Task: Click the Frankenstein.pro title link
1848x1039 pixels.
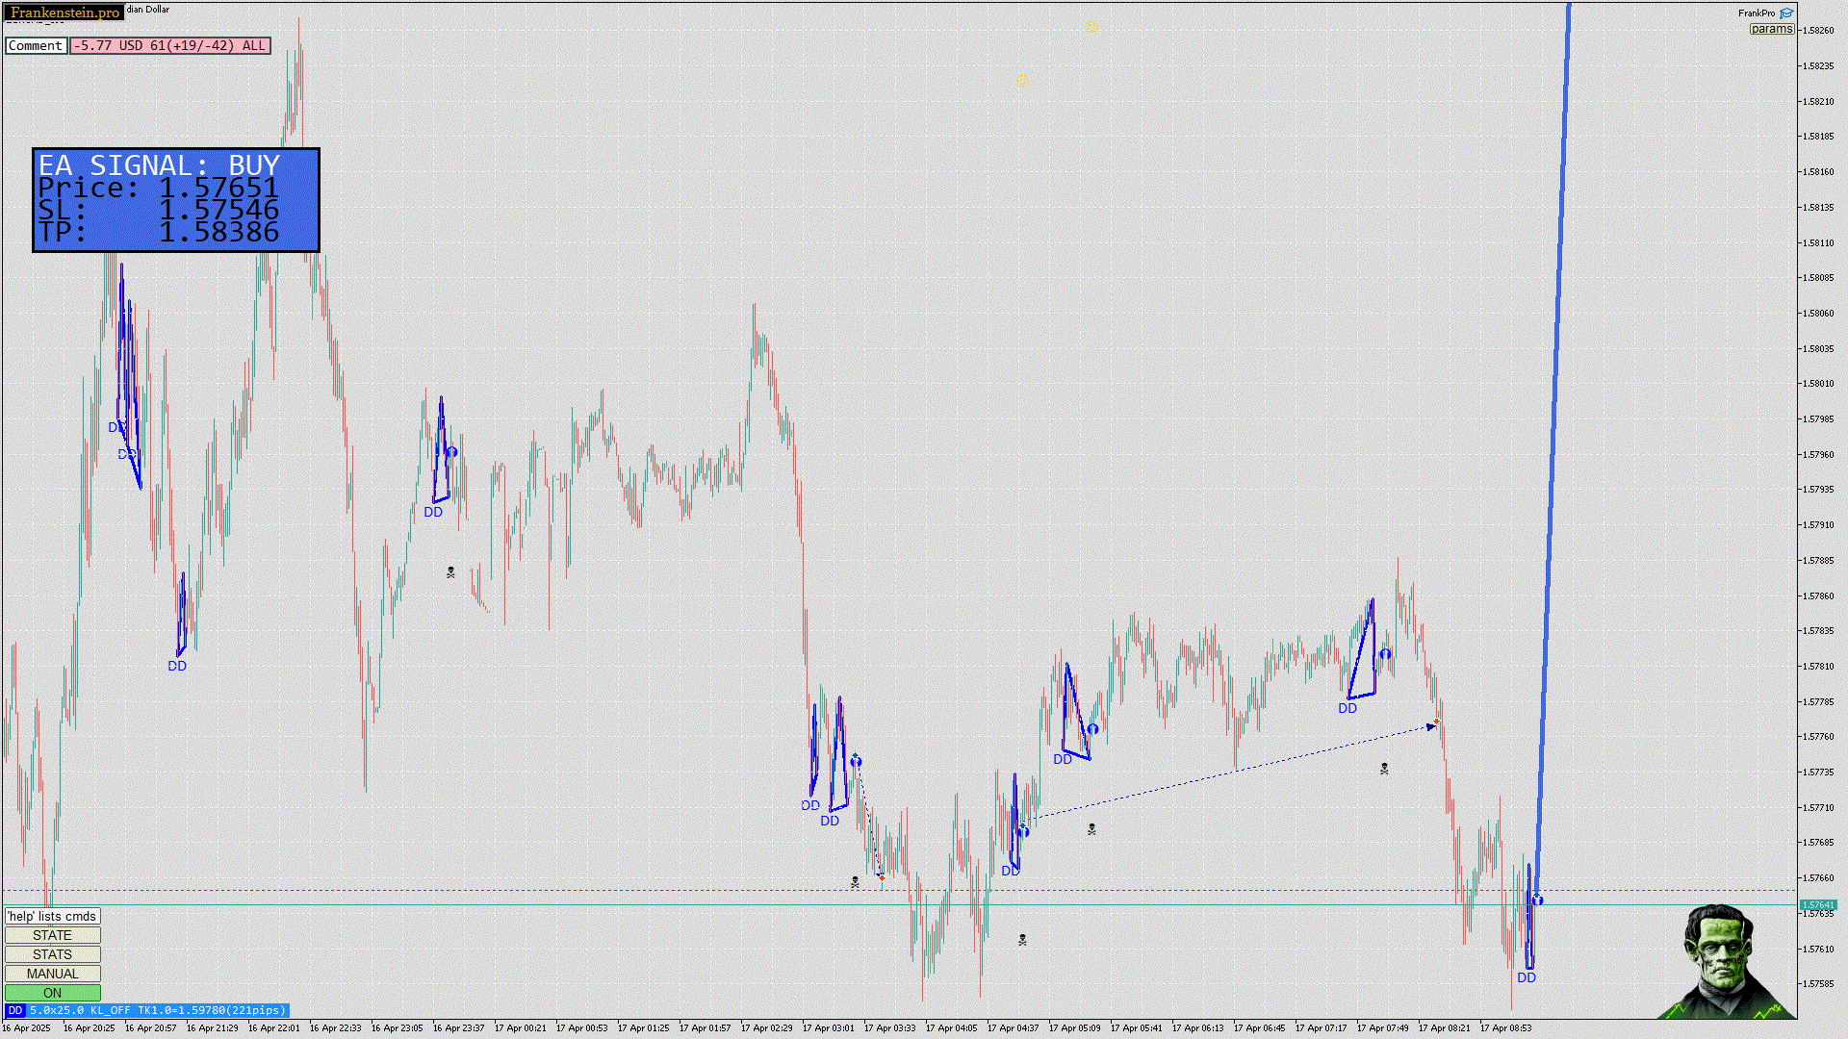Action: coord(64,13)
